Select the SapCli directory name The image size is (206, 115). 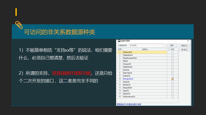[126, 91]
